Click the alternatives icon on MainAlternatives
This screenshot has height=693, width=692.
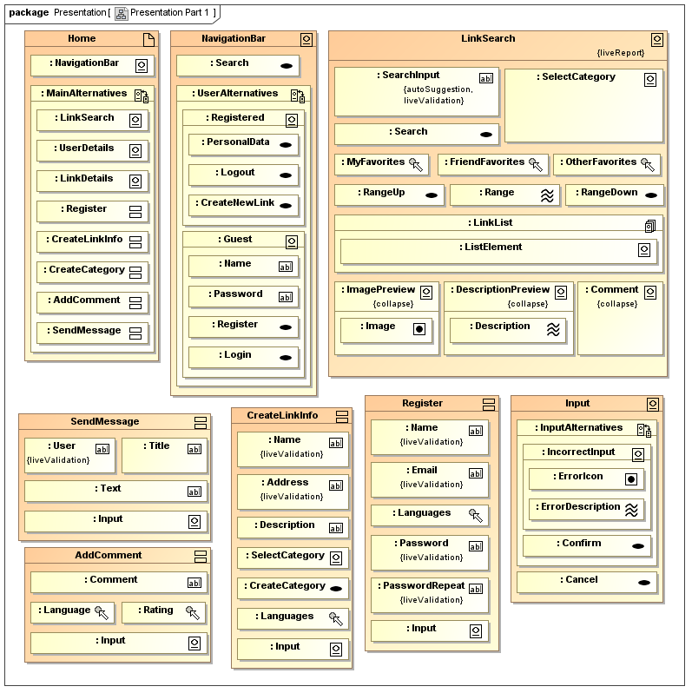(x=142, y=96)
